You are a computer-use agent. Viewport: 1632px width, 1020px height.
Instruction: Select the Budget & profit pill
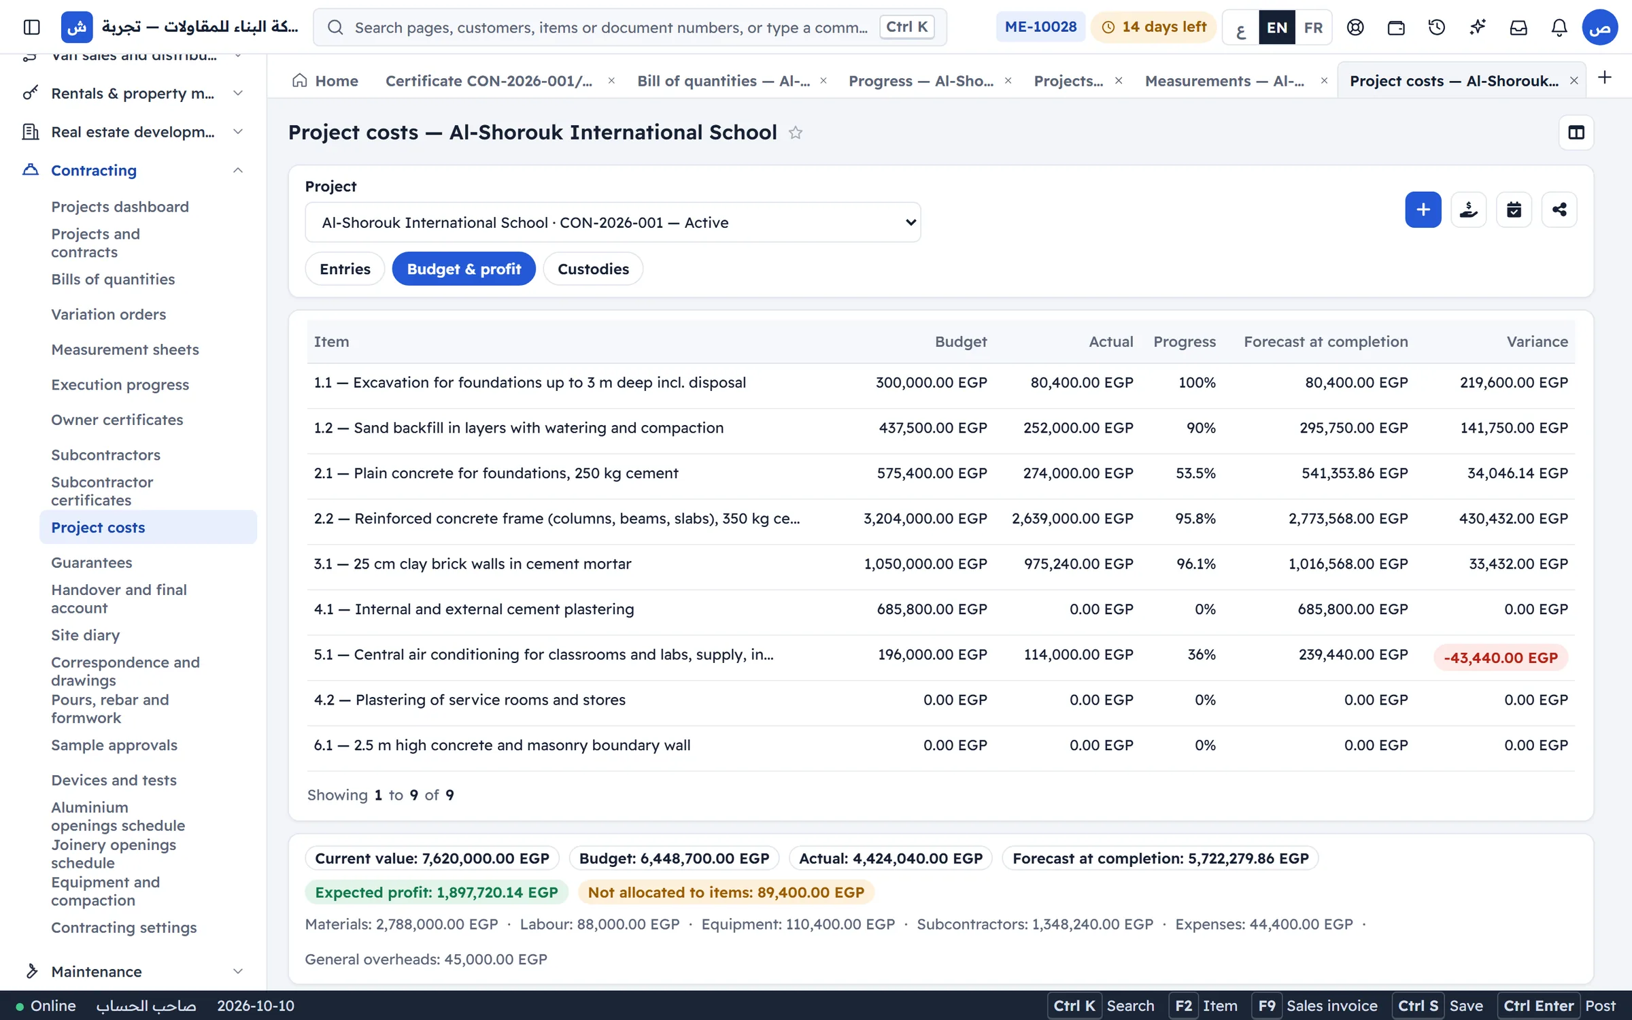[464, 269]
